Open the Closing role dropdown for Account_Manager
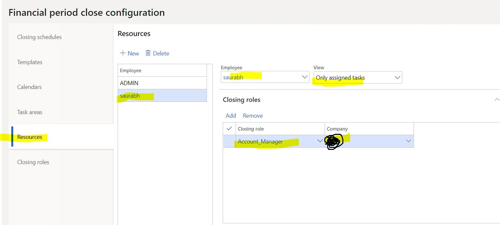 tap(319, 141)
